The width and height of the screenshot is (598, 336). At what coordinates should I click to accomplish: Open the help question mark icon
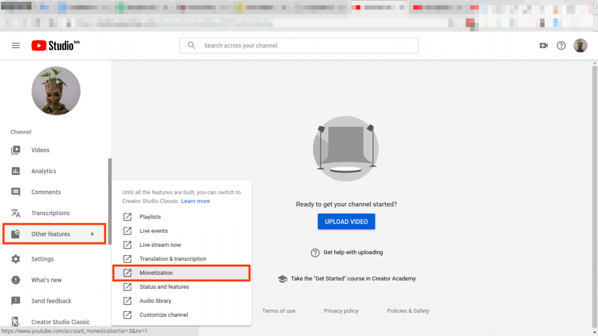tap(561, 45)
